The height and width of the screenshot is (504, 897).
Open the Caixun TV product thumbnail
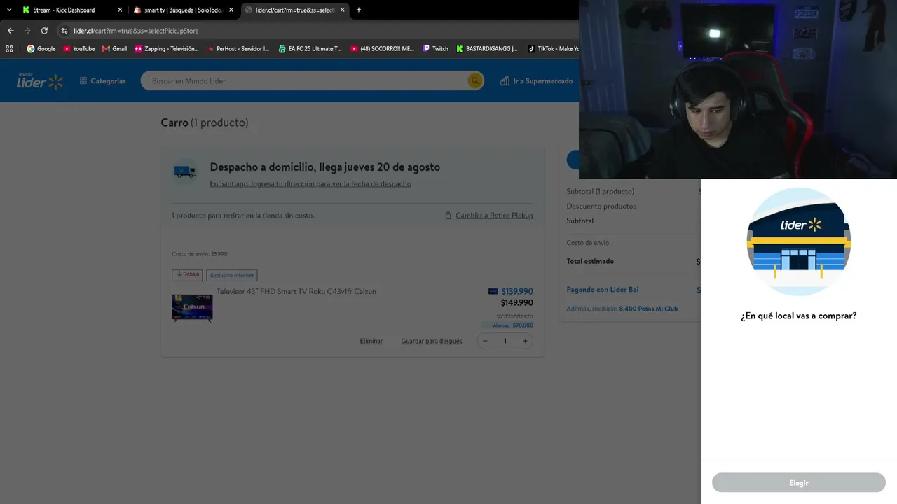point(192,307)
